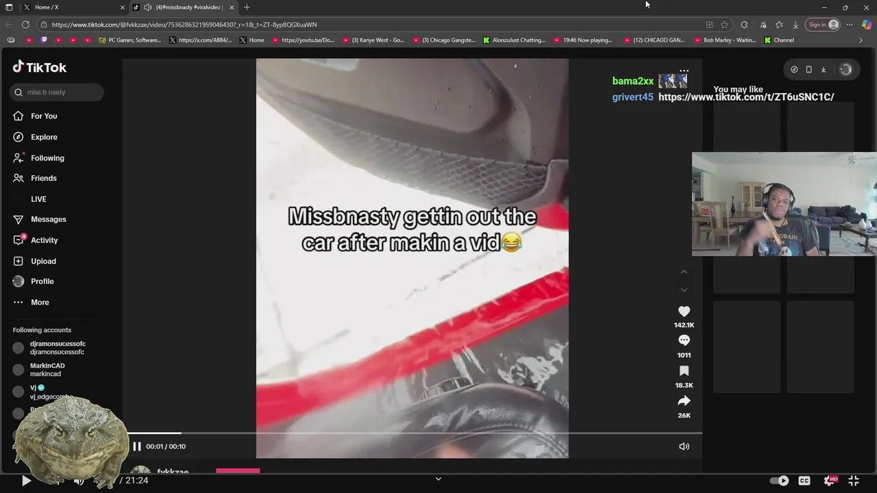Share the video using arrow icon
Viewport: 877px width, 493px height.
(x=684, y=401)
